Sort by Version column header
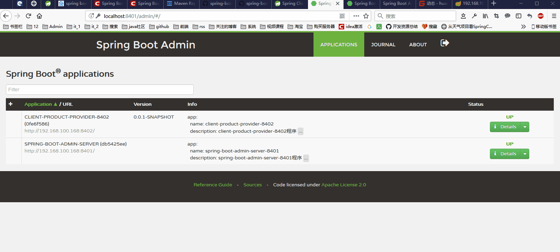This screenshot has width=560, height=252. click(x=143, y=104)
